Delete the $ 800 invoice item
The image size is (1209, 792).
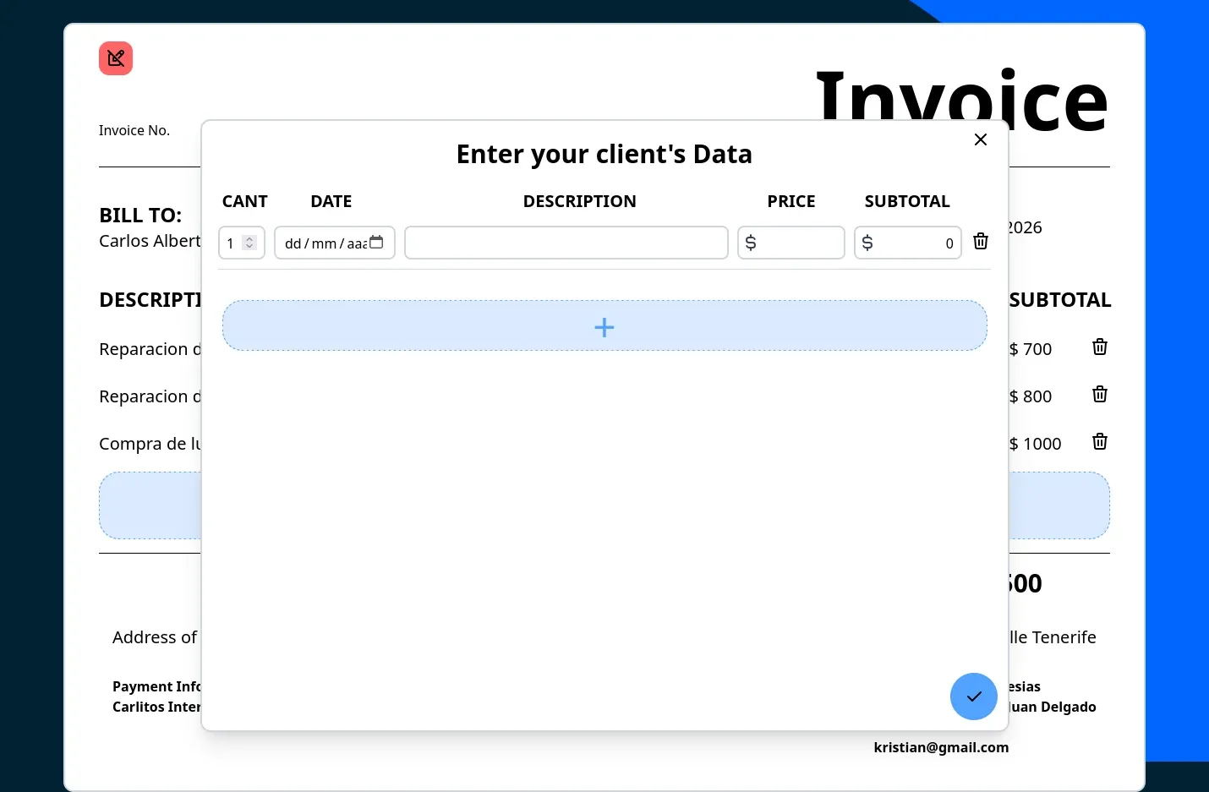coord(1099,395)
